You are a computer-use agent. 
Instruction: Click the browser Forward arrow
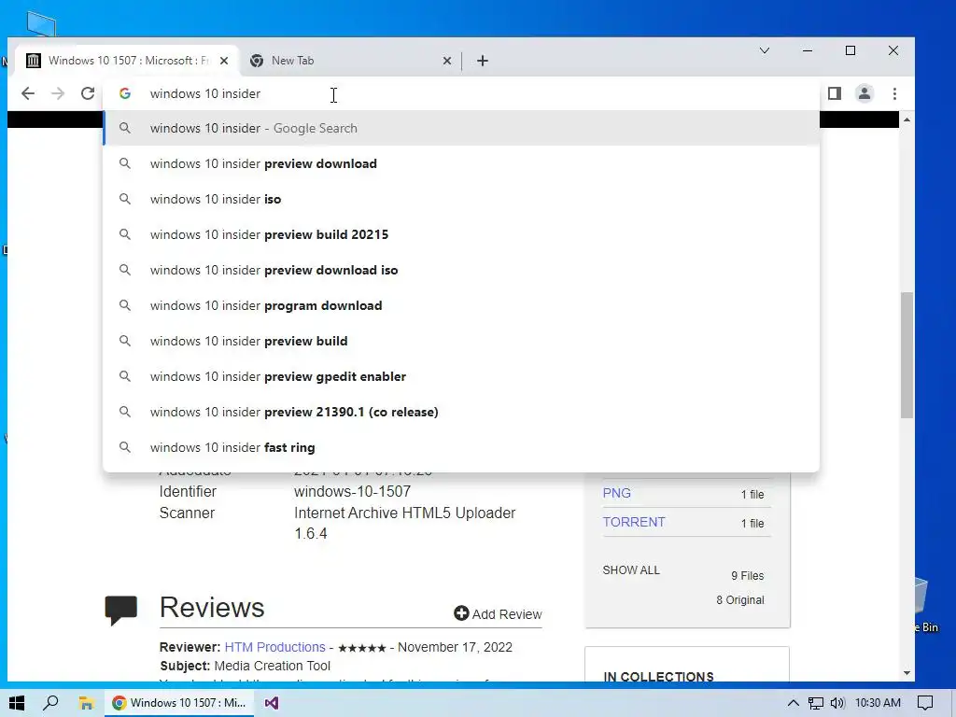(58, 94)
